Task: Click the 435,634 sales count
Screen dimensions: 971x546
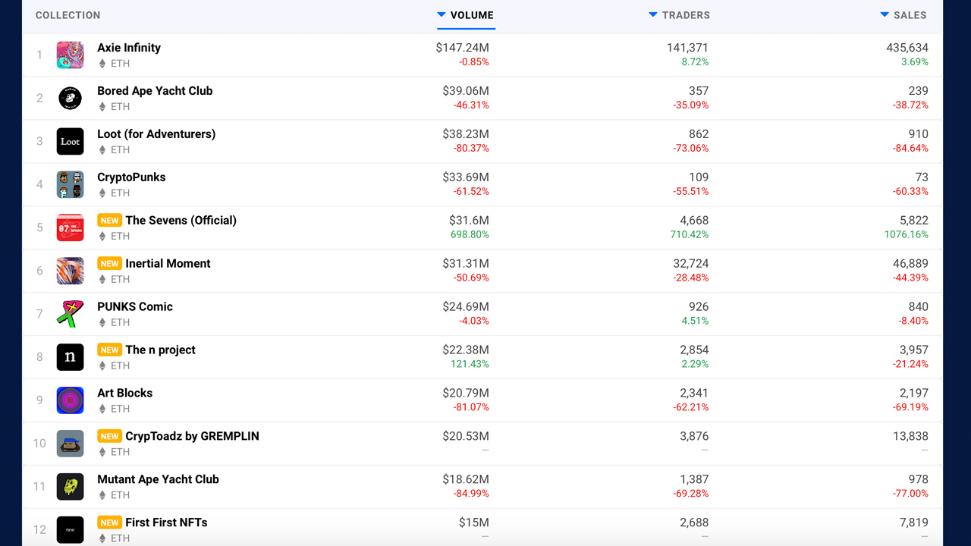Action: pos(907,48)
